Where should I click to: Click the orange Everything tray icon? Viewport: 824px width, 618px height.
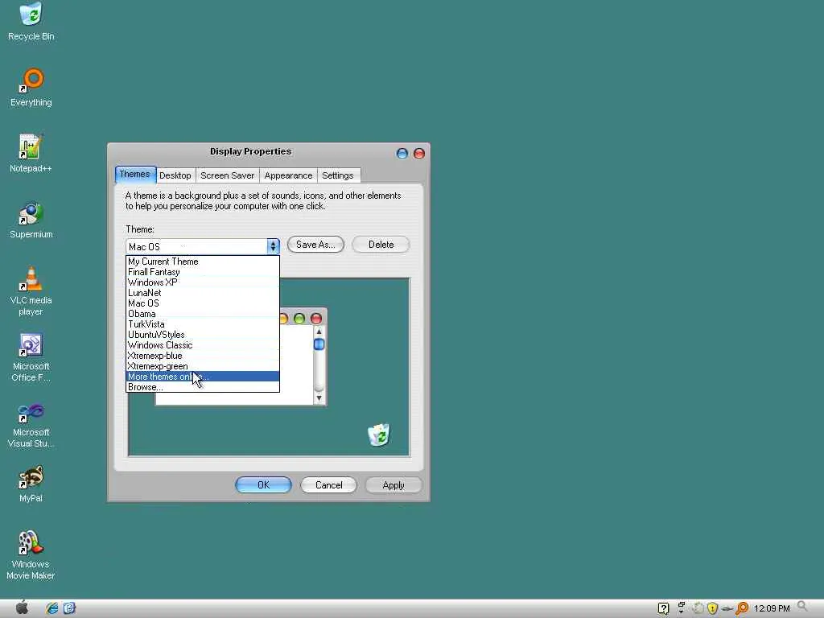742,608
